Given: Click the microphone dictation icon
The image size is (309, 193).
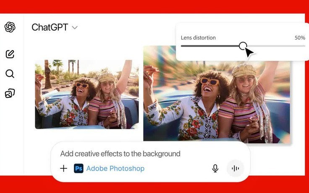Looking at the screenshot, I should coord(215,169).
